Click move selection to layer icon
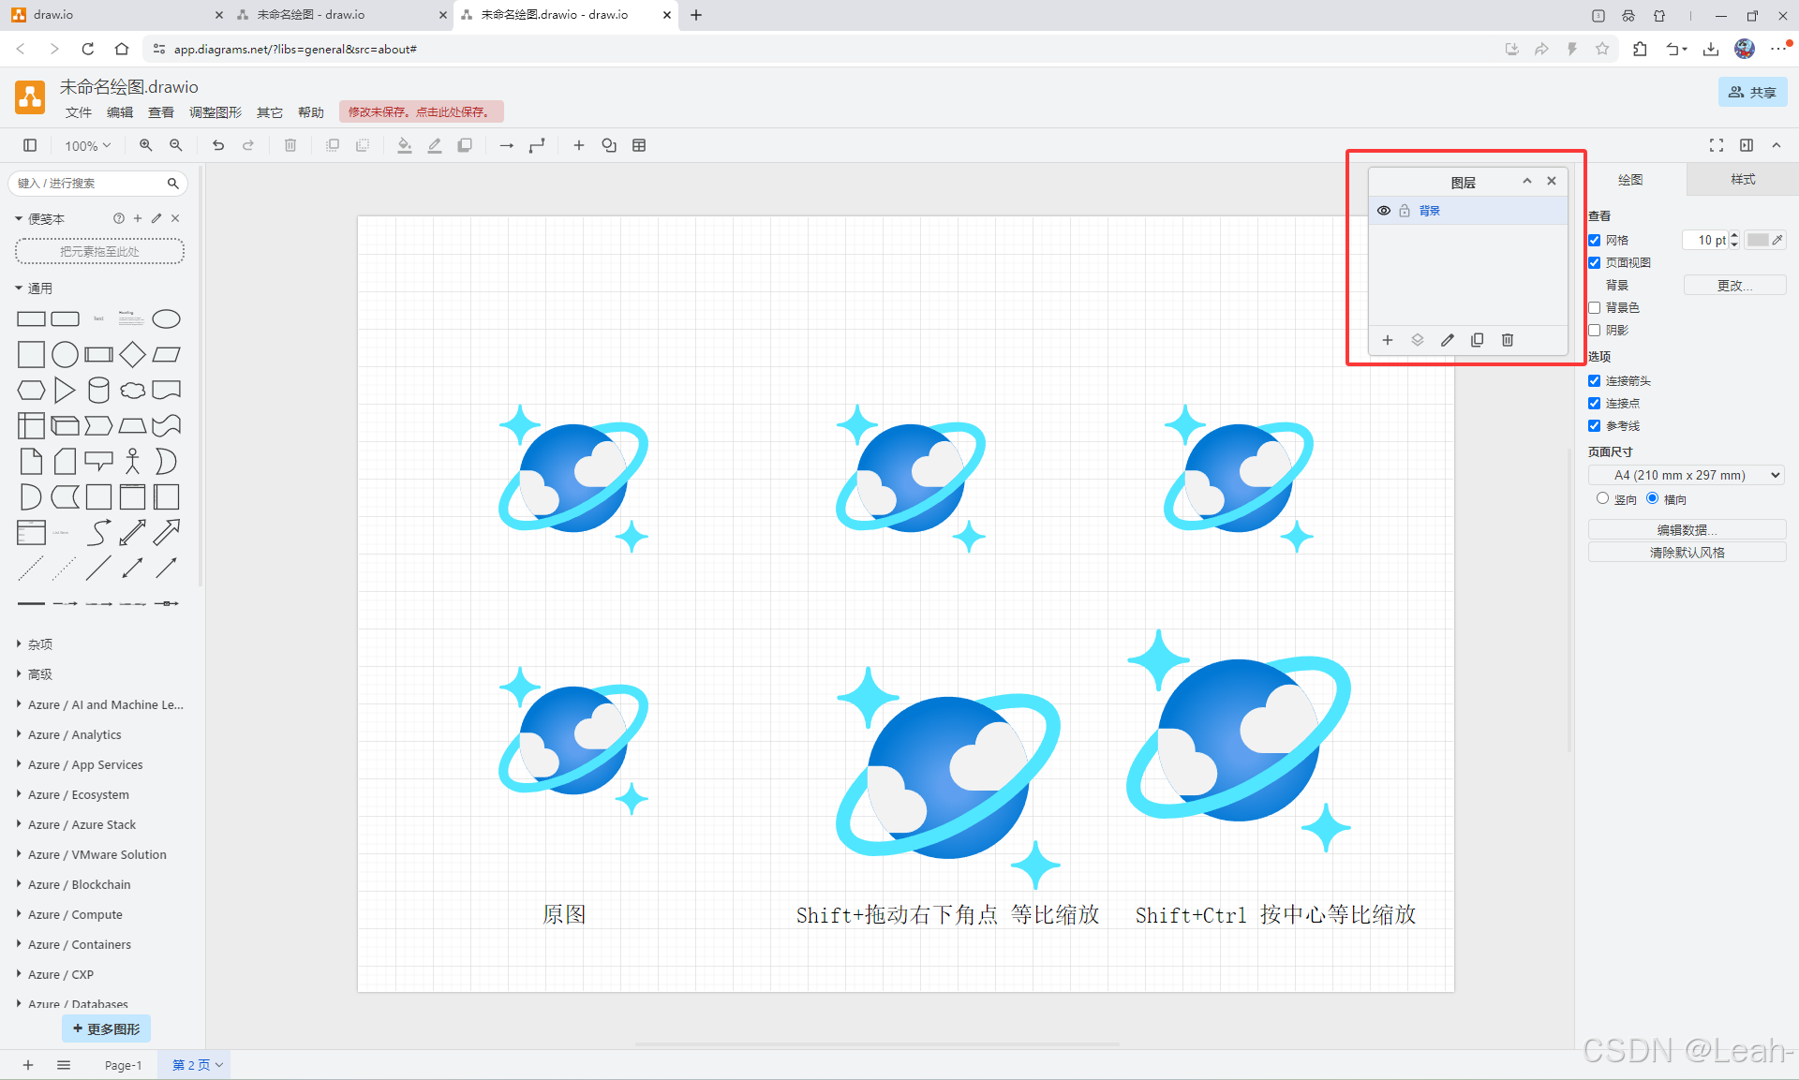1799x1080 pixels. point(1418,340)
